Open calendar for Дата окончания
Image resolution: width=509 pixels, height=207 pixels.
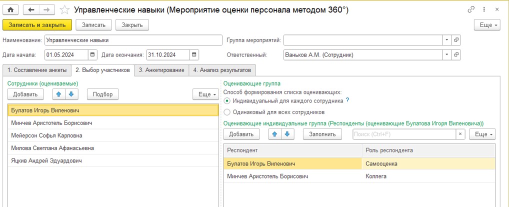[194, 55]
